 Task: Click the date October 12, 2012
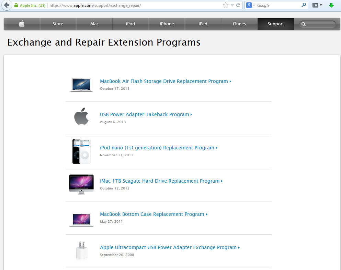(115, 188)
